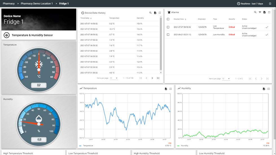Search in Device Data History panel
Viewport: 276px width, 155px height.
click(150, 13)
